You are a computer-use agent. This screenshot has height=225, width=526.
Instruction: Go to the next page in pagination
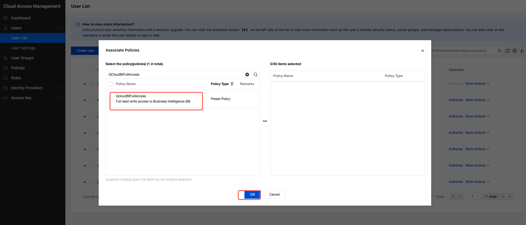503,196
